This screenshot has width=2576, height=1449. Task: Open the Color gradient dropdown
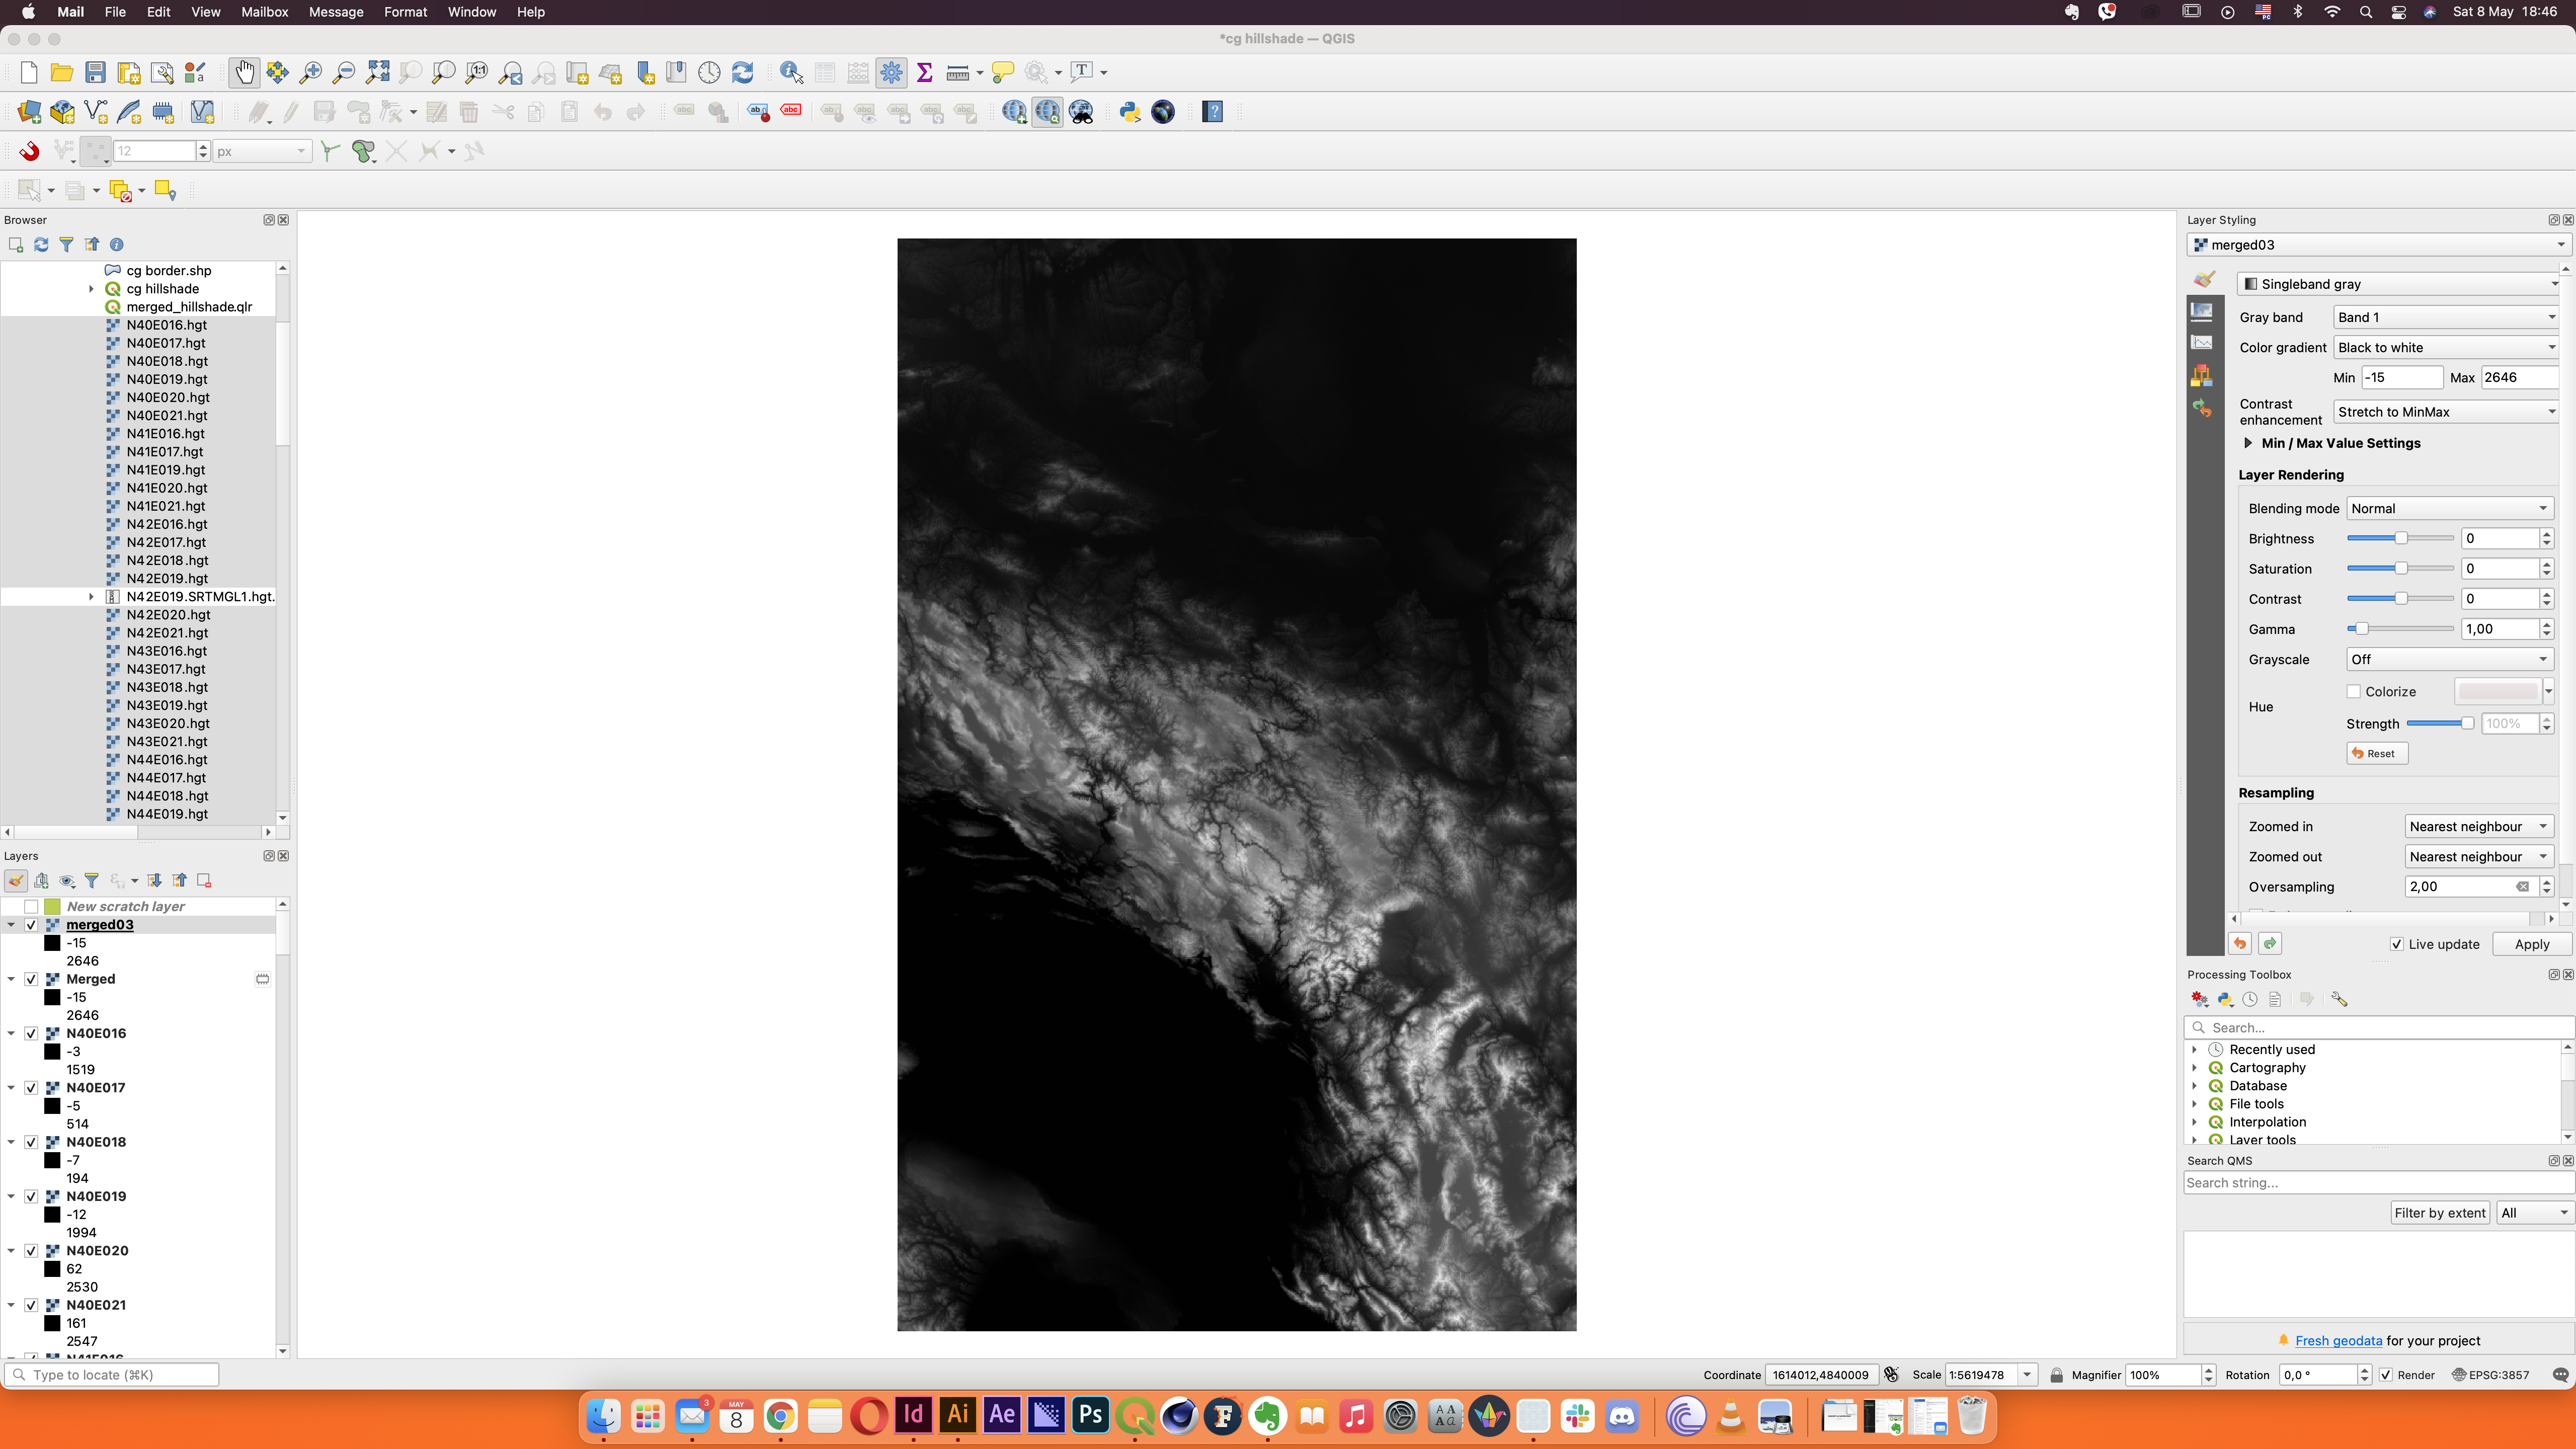tap(2446, 347)
